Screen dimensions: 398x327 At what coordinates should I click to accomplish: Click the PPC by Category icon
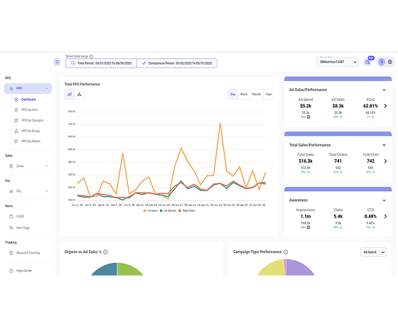tap(16, 120)
